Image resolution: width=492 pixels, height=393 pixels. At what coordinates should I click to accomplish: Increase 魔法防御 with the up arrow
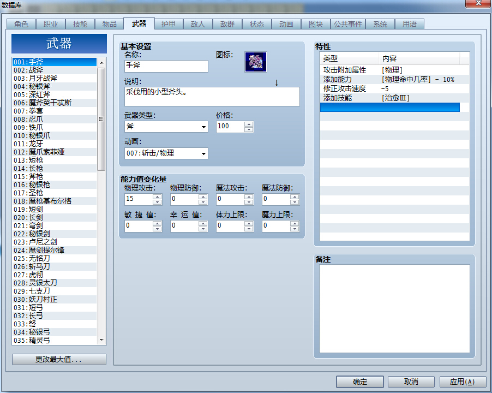295,197
